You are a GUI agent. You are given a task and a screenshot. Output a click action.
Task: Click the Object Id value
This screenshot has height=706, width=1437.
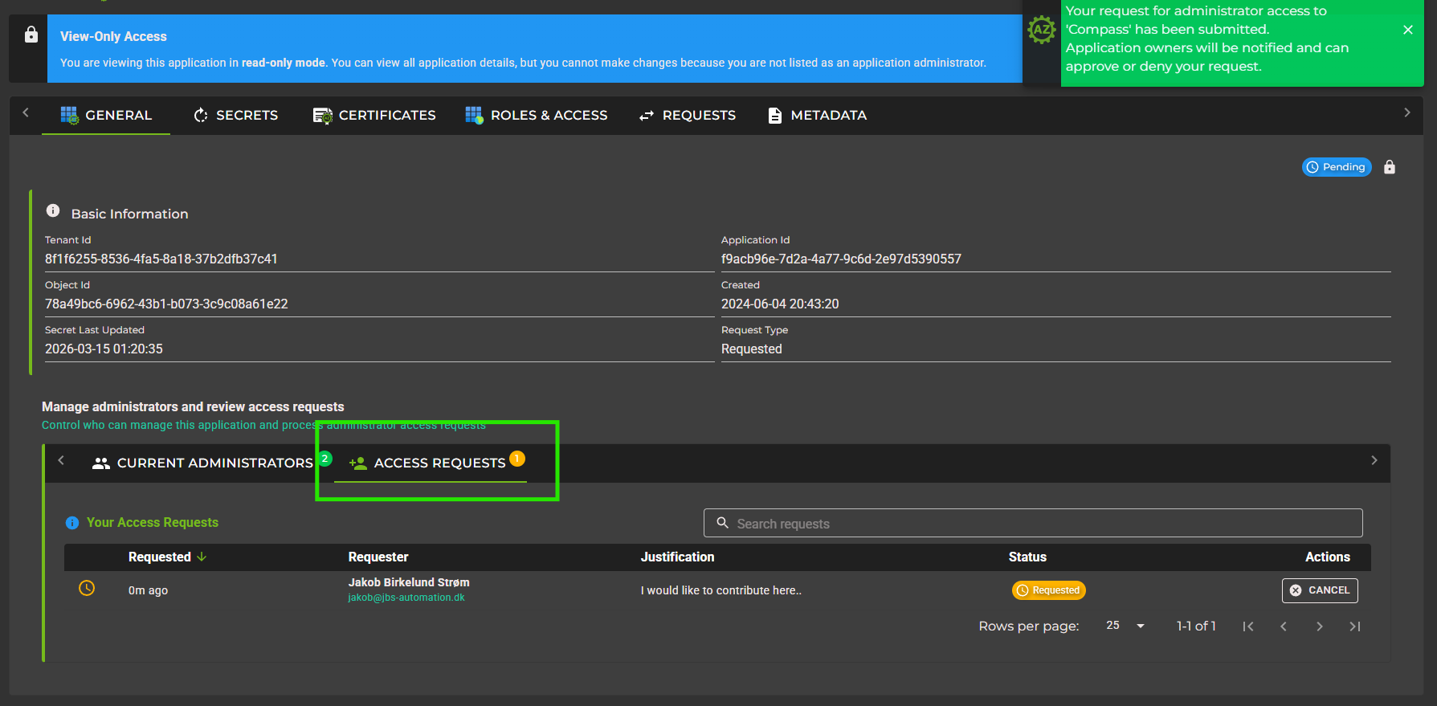point(166,304)
